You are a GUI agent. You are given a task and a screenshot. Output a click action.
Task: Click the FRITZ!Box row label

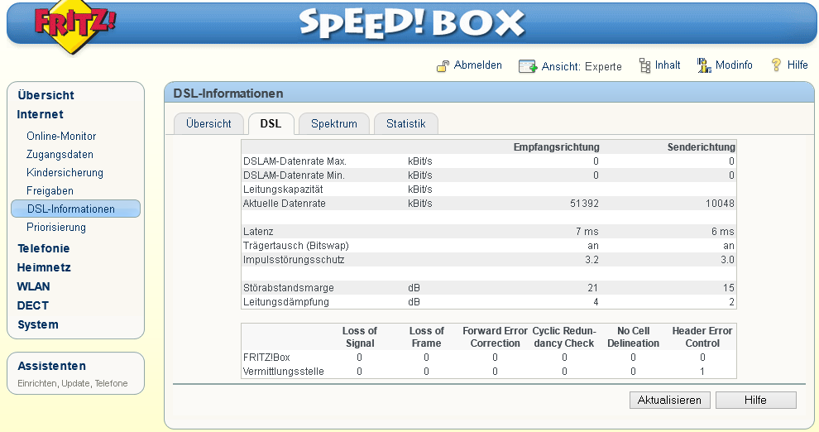266,358
